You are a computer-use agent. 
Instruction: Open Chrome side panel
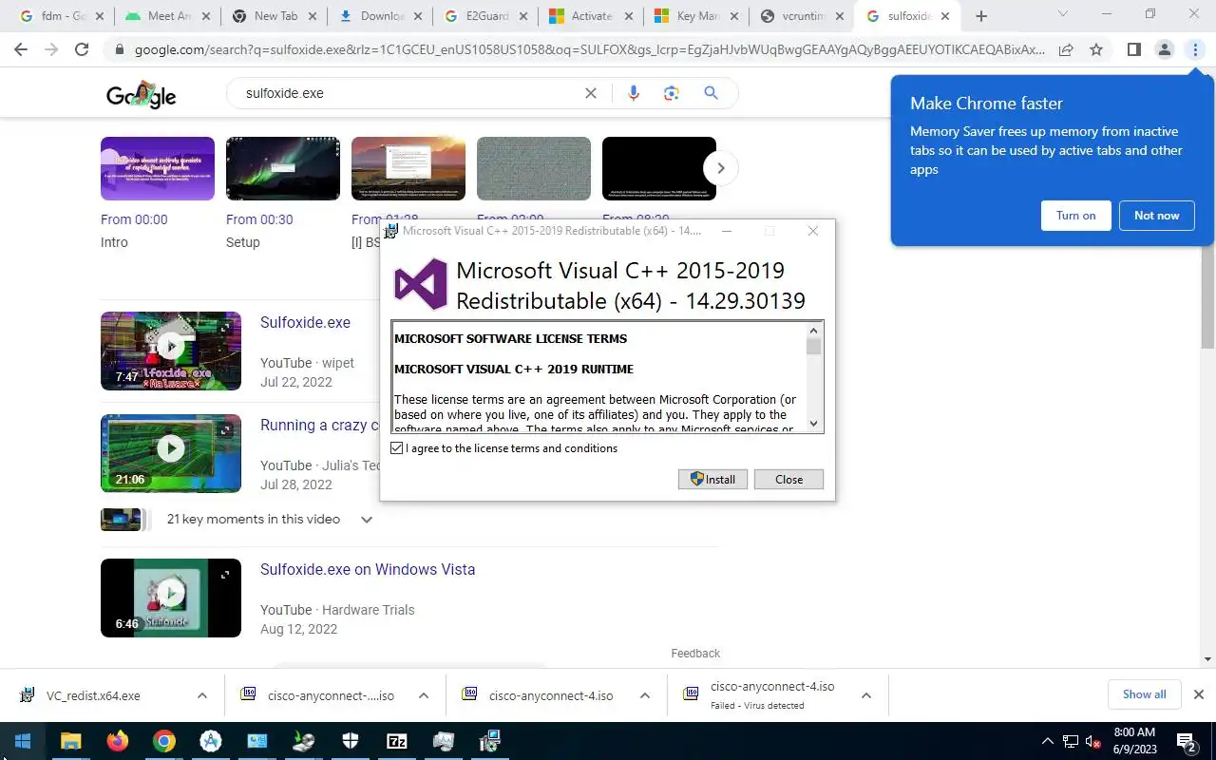pyautogui.click(x=1133, y=49)
